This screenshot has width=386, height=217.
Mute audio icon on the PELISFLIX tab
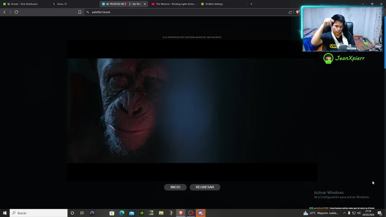click(x=108, y=4)
